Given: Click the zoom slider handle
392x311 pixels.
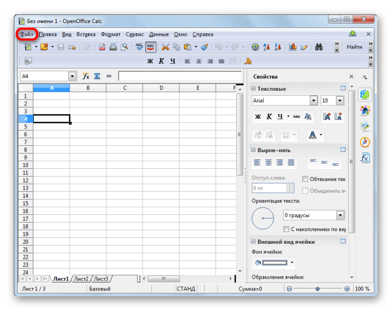Looking at the screenshot, I should 318,289.
